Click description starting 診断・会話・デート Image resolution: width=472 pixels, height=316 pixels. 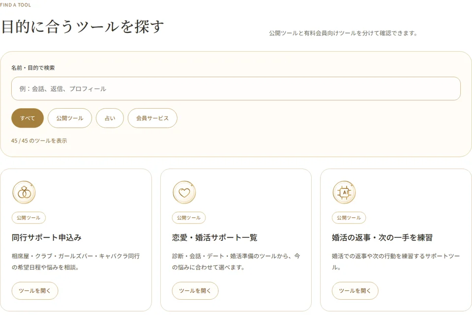236,261
